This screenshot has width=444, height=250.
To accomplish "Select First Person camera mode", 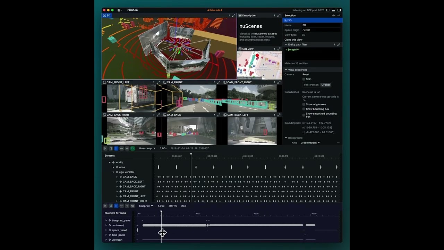I will (311, 85).
